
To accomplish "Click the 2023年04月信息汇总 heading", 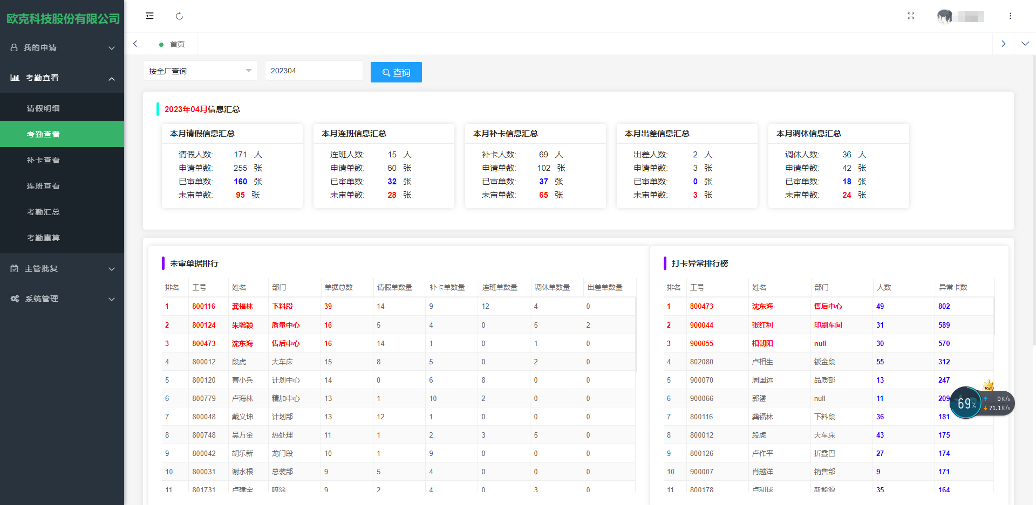I will click(x=202, y=109).
